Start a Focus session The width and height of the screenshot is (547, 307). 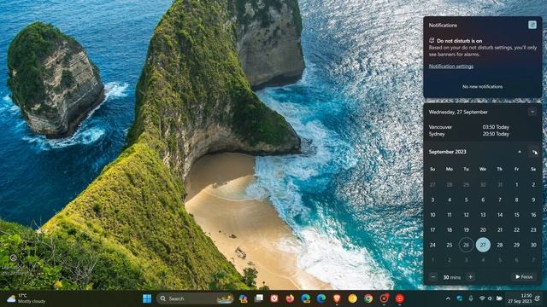click(x=524, y=276)
